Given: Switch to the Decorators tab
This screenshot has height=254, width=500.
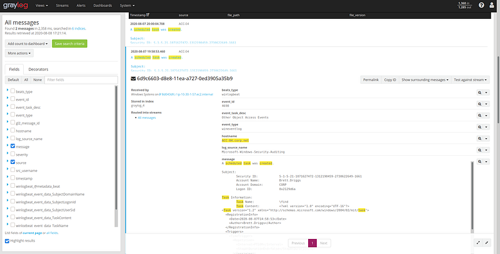Looking at the screenshot, I should coord(38,69).
